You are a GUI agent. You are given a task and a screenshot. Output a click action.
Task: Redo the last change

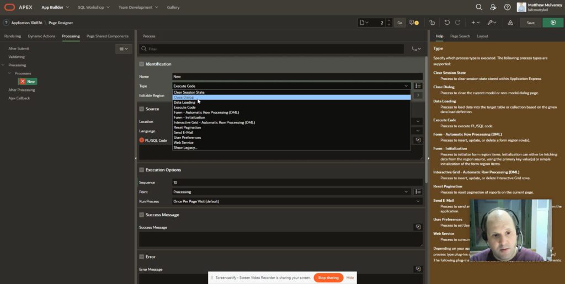tap(457, 23)
